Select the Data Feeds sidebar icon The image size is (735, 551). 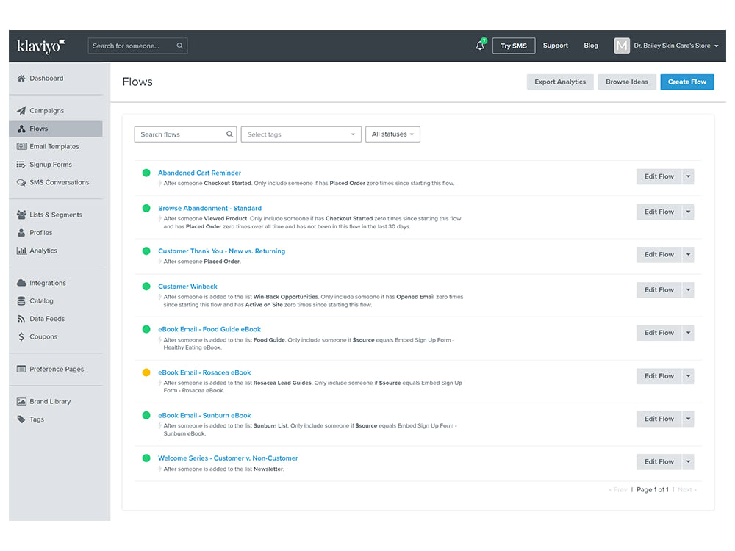click(x=24, y=318)
